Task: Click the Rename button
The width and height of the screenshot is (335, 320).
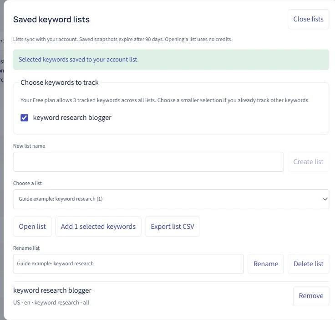Action: pos(265,264)
